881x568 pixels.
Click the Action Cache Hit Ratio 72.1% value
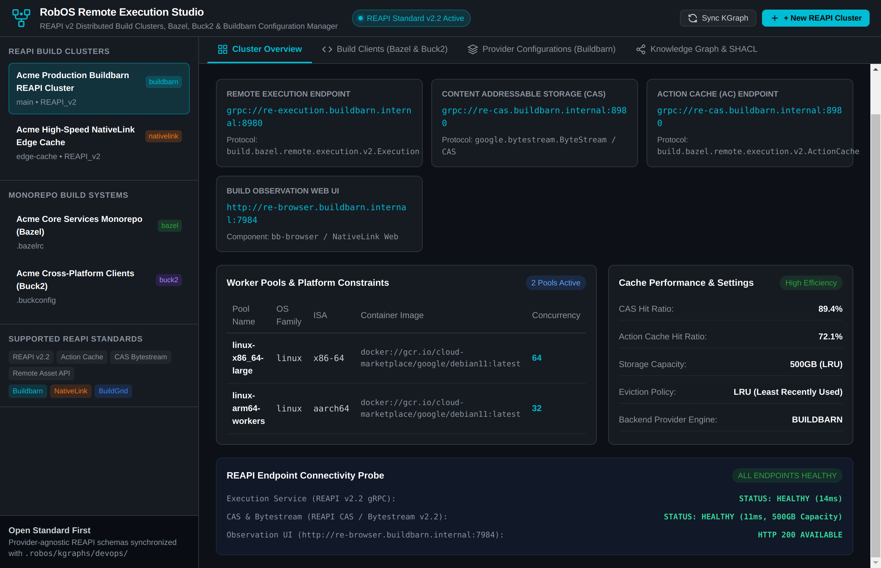coord(830,337)
